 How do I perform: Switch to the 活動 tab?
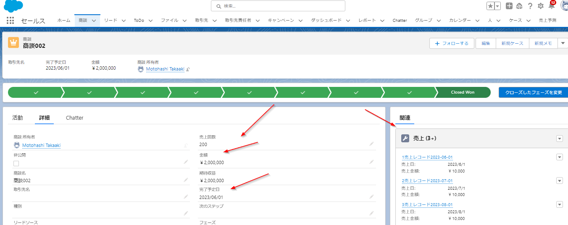[x=18, y=118]
